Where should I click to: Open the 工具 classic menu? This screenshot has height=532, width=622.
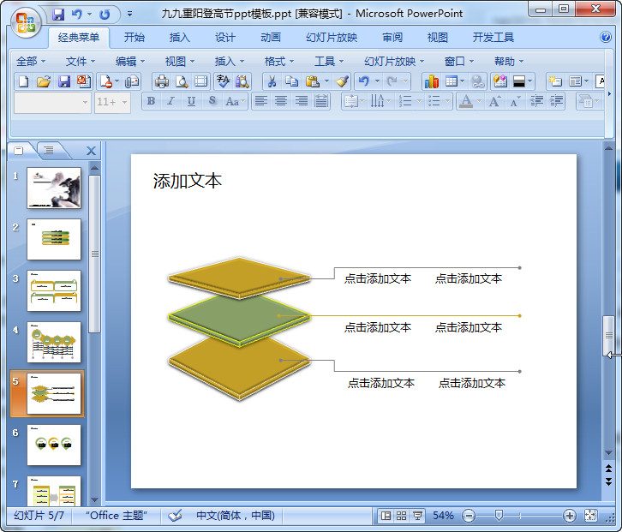329,62
